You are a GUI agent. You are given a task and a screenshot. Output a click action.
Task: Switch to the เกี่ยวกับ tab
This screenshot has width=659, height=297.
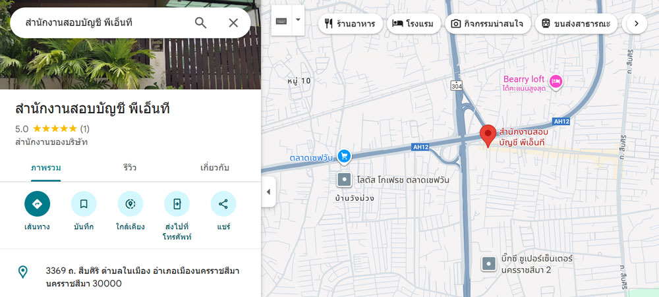(214, 167)
